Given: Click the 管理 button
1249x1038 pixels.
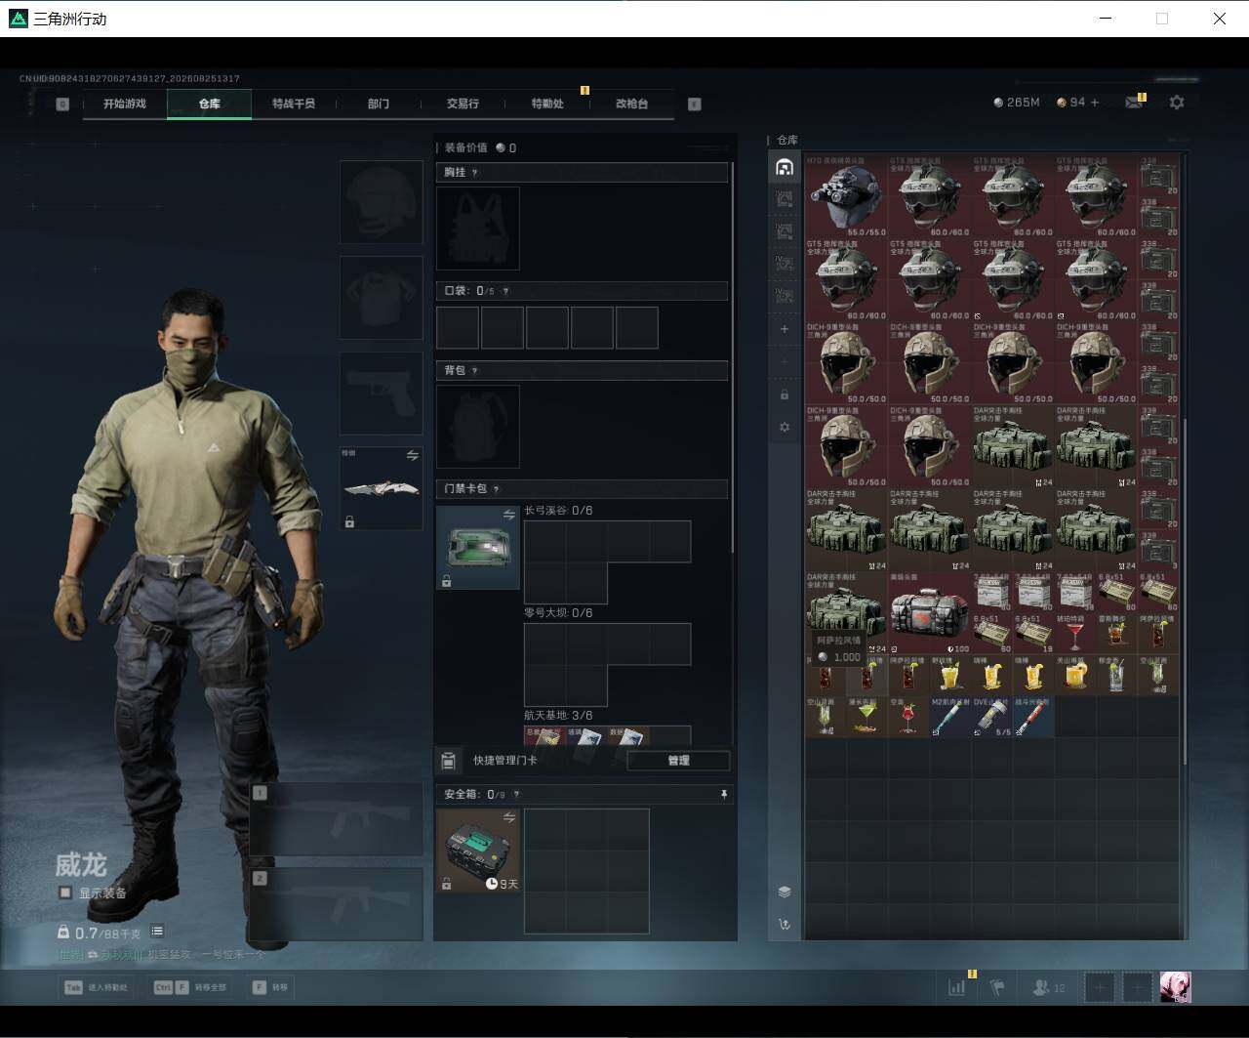Looking at the screenshot, I should tap(678, 761).
